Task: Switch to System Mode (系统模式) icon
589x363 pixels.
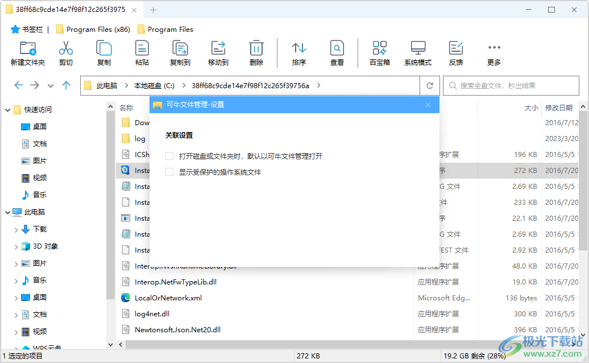Action: 418,48
